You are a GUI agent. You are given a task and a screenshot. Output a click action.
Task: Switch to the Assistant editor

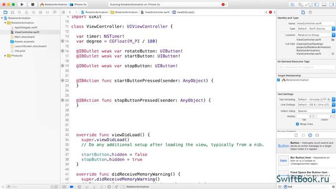coord(300,5)
